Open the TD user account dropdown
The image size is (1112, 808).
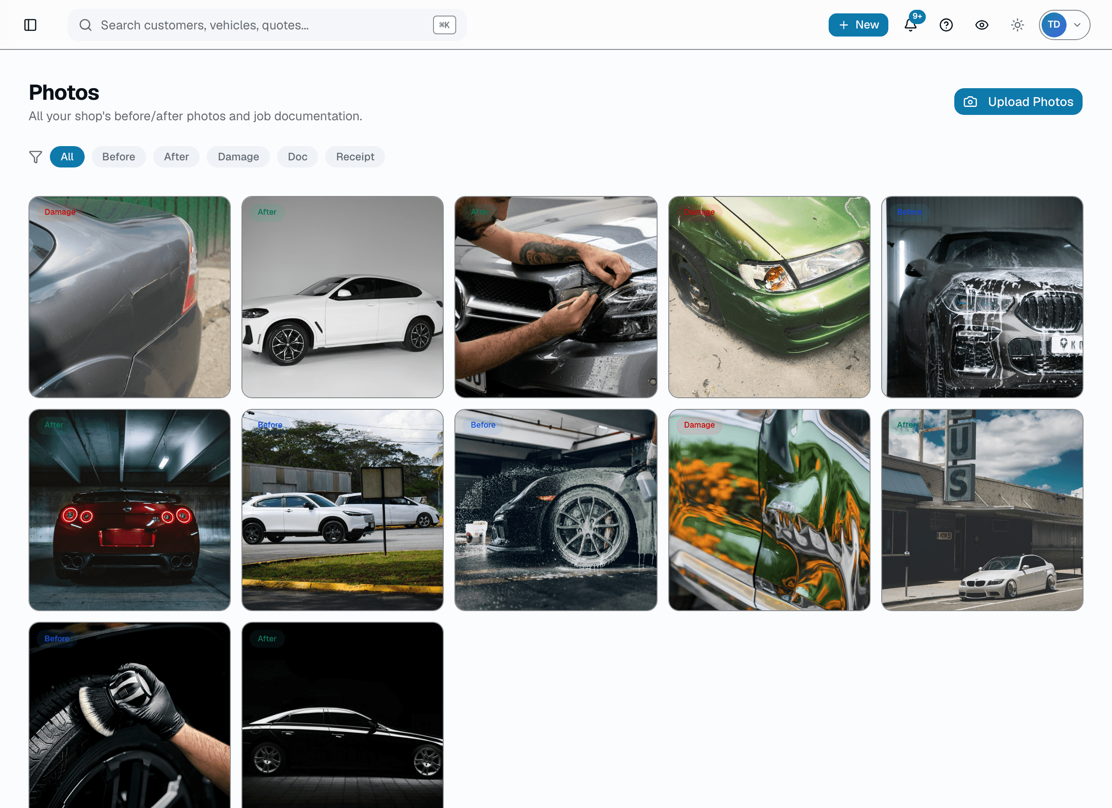1064,25
